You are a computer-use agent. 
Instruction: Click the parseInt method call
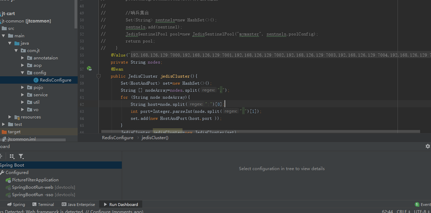pyautogui.click(x=183, y=112)
